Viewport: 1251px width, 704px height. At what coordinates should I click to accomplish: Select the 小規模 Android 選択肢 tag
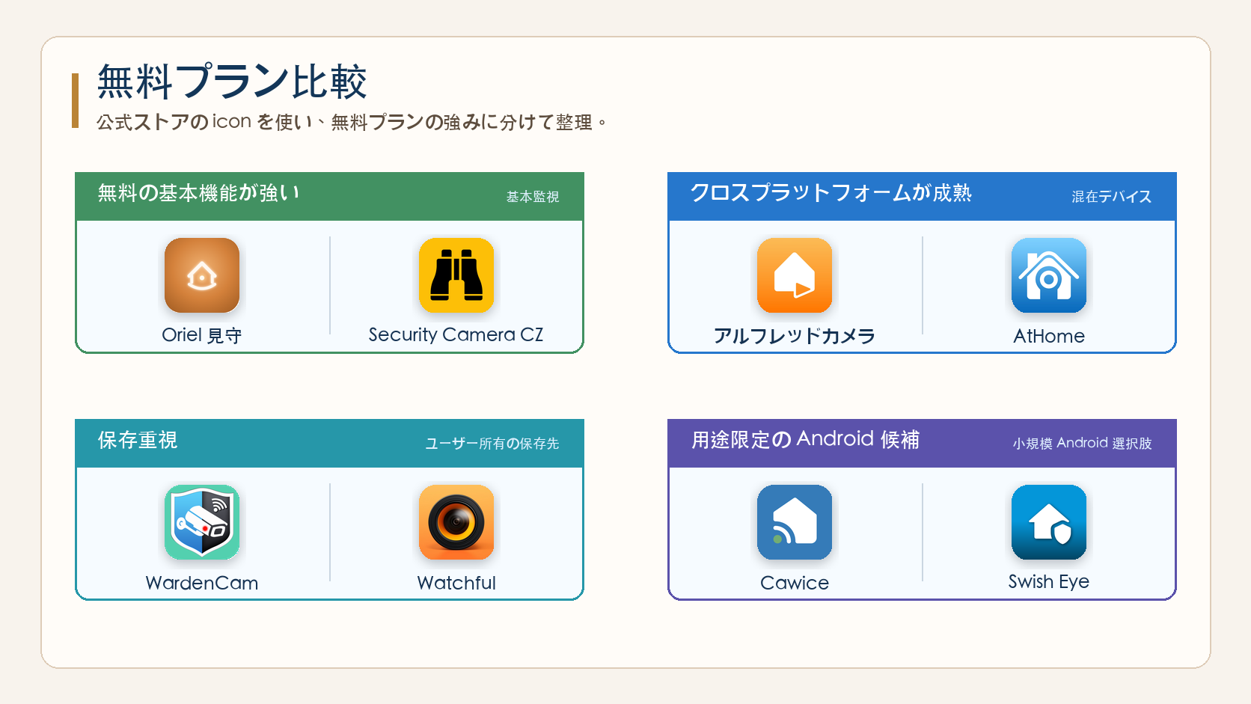coord(1083,443)
